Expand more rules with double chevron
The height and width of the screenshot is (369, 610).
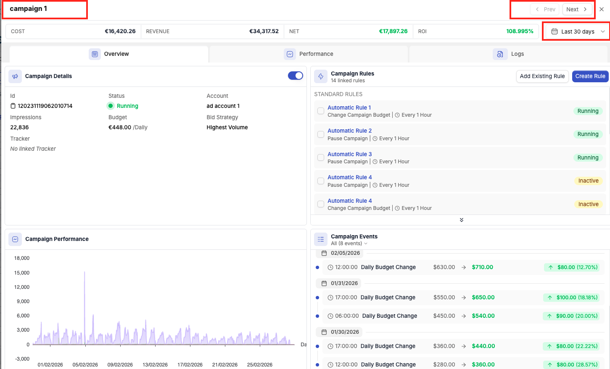(x=461, y=220)
